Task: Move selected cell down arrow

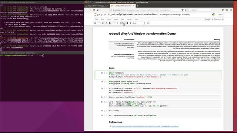Action: click(117, 23)
